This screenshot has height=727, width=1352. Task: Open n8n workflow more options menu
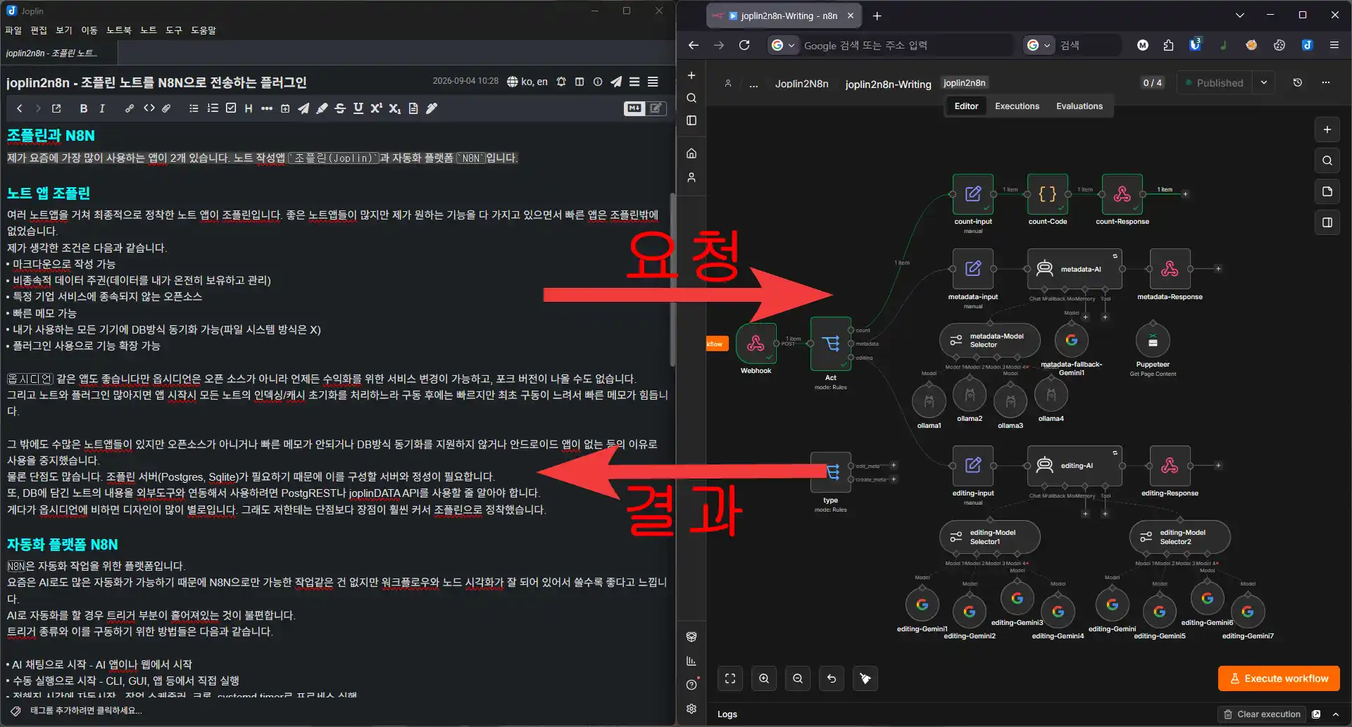[1326, 82]
